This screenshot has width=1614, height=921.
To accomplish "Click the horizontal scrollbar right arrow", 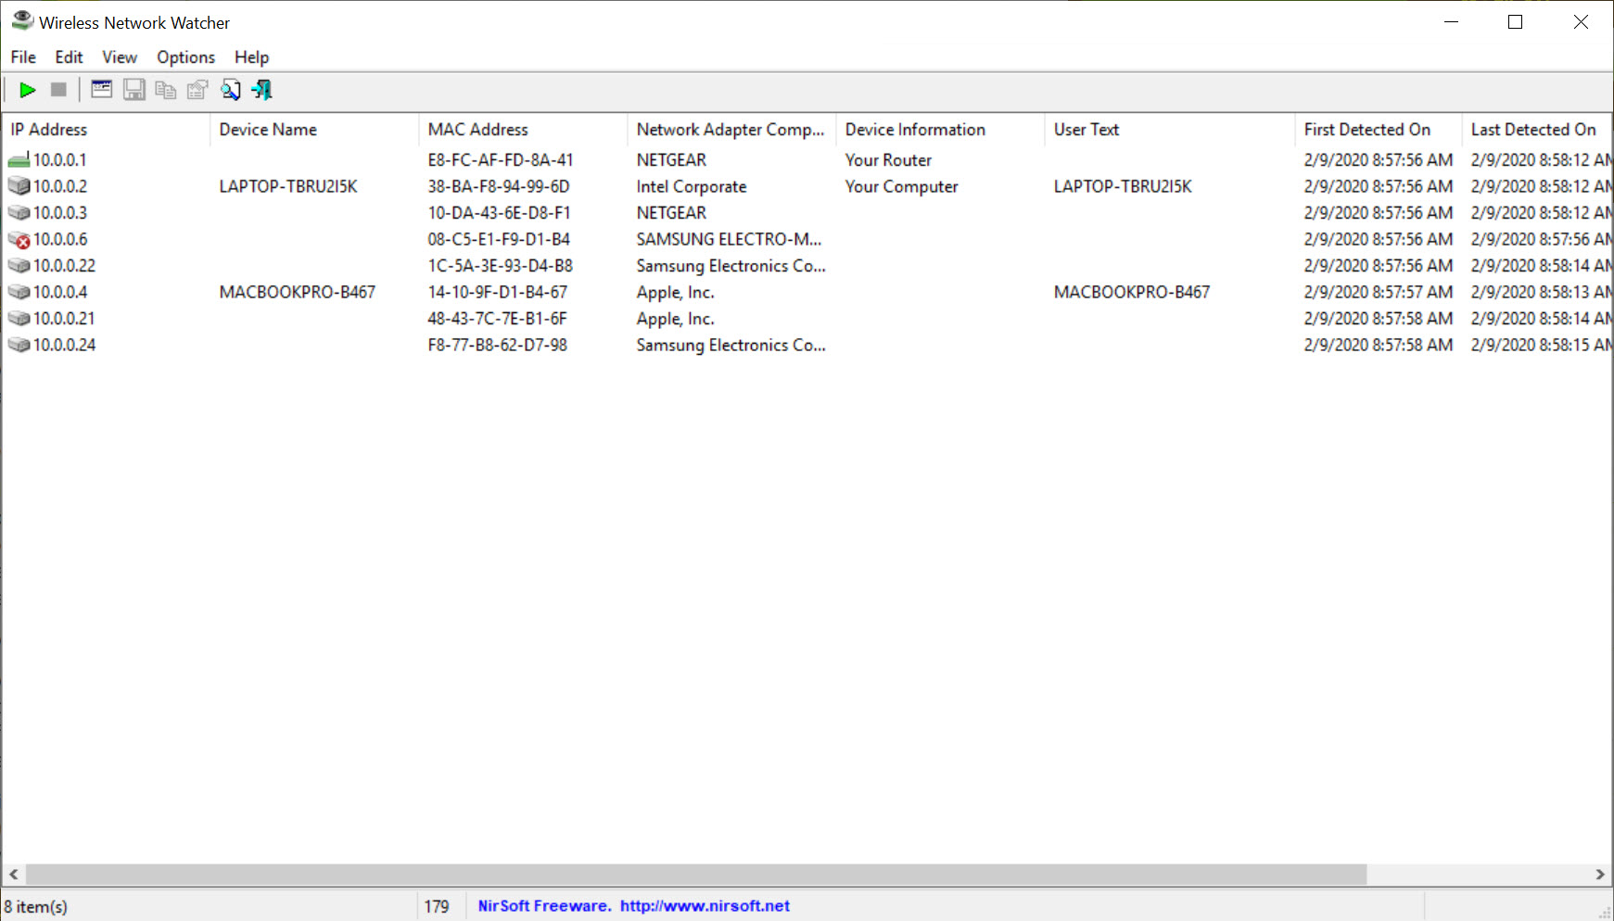I will point(1600,875).
